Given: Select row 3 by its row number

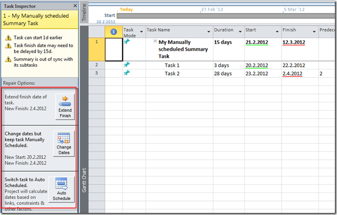Looking at the screenshot, I should click(96, 74).
